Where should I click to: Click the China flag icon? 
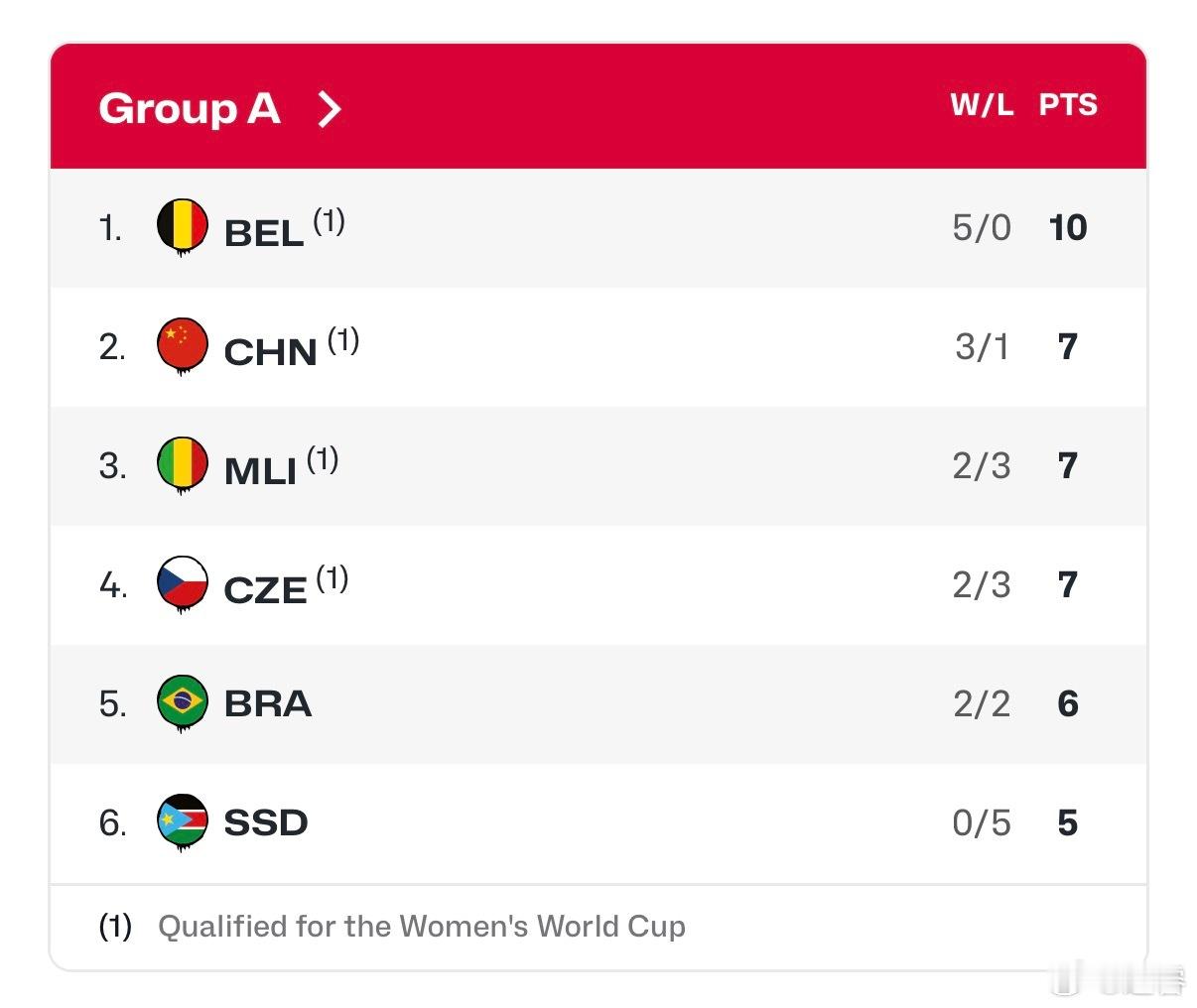click(183, 345)
